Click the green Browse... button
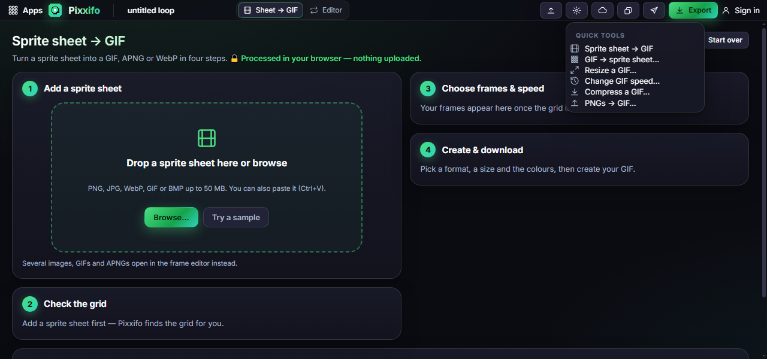767x359 pixels. [171, 217]
